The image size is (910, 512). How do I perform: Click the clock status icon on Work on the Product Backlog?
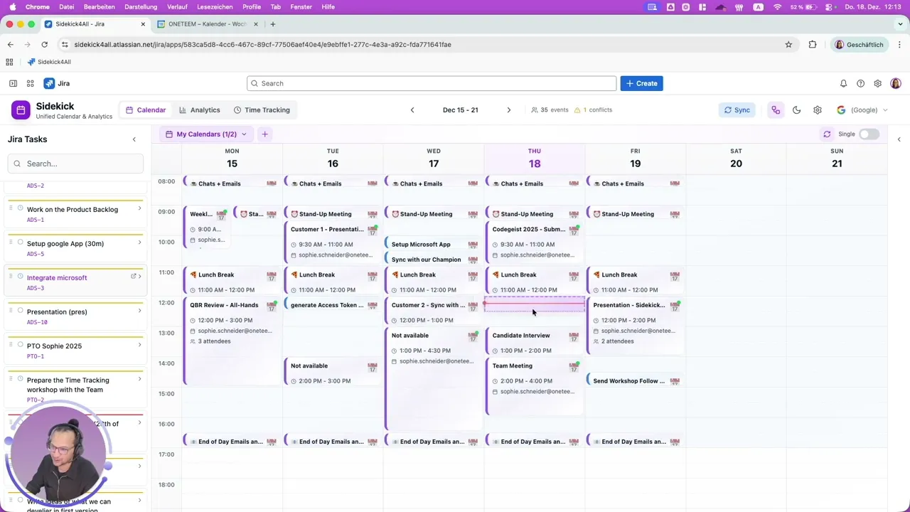point(20,208)
